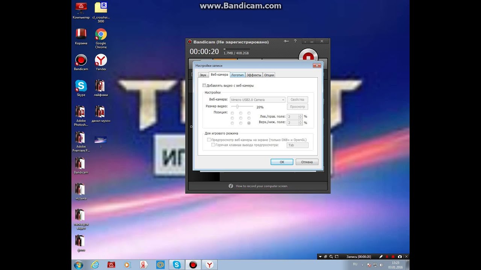The height and width of the screenshot is (270, 481).
Task: Switch to the Звук tab
Action: 203,75
